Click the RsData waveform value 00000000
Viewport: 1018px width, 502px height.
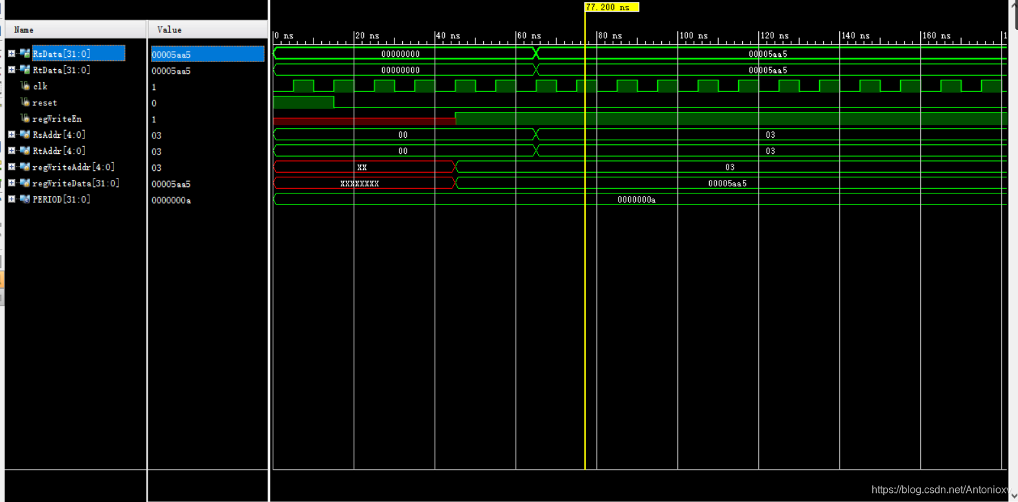[x=400, y=54]
